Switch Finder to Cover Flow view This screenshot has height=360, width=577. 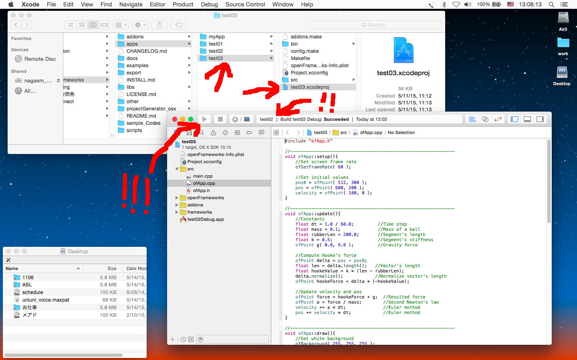tap(104, 25)
